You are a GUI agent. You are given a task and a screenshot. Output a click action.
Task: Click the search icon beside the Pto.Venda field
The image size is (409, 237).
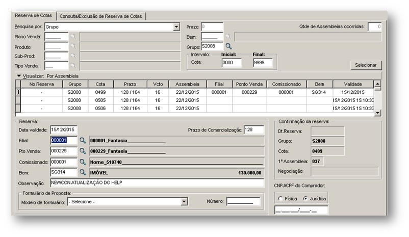tap(83, 151)
